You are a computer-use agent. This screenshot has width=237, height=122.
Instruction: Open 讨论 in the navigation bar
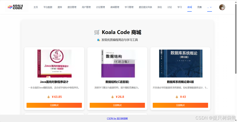[x=170, y=7]
